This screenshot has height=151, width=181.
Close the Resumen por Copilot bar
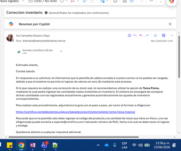(170, 24)
